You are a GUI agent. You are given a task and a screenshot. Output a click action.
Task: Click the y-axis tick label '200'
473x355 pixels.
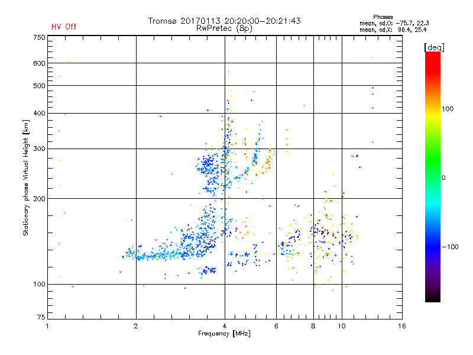click(40, 199)
